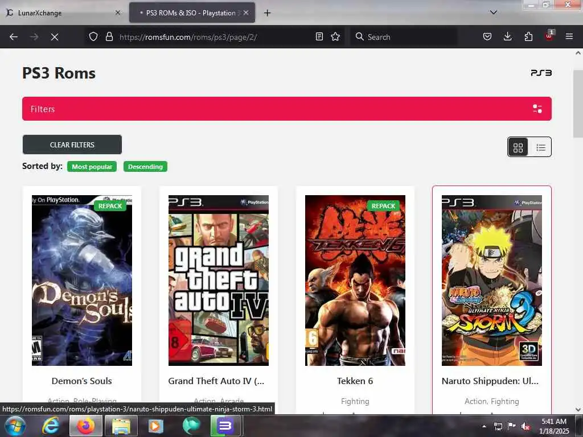This screenshot has width=583, height=437.
Task: Click the Most popular sort tag
Action: point(92,167)
